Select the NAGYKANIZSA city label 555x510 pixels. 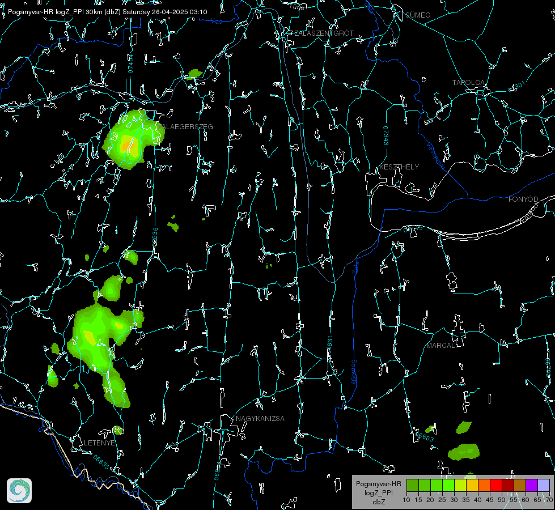pyautogui.click(x=260, y=418)
